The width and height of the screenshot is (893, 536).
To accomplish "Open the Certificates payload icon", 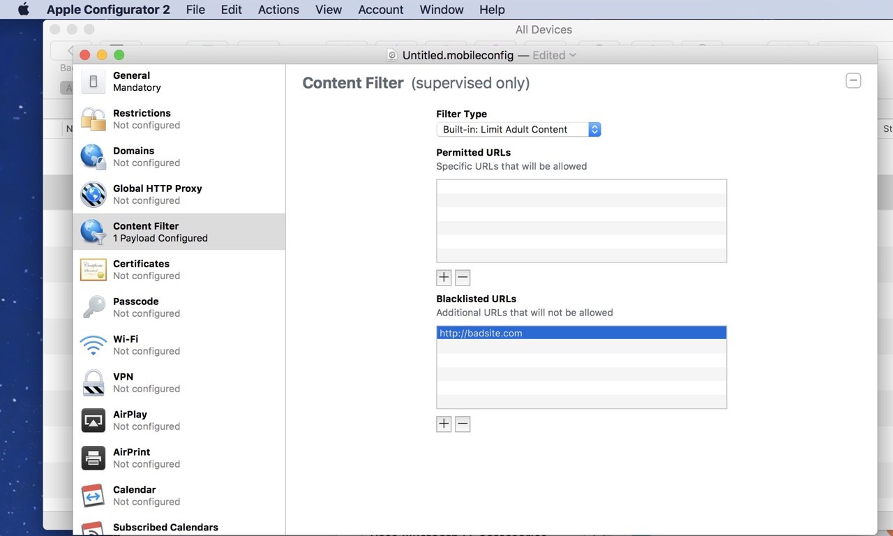I will (93, 269).
